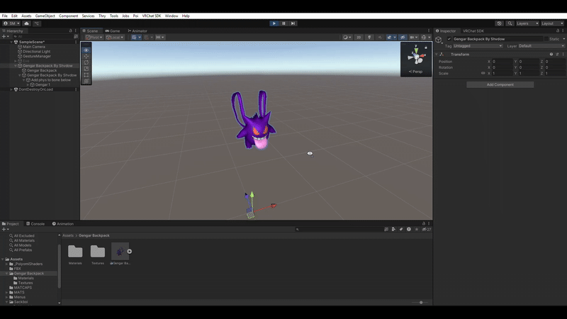
Task: Open the Hierarchy panel three-dot menu
Action: [x=76, y=30]
